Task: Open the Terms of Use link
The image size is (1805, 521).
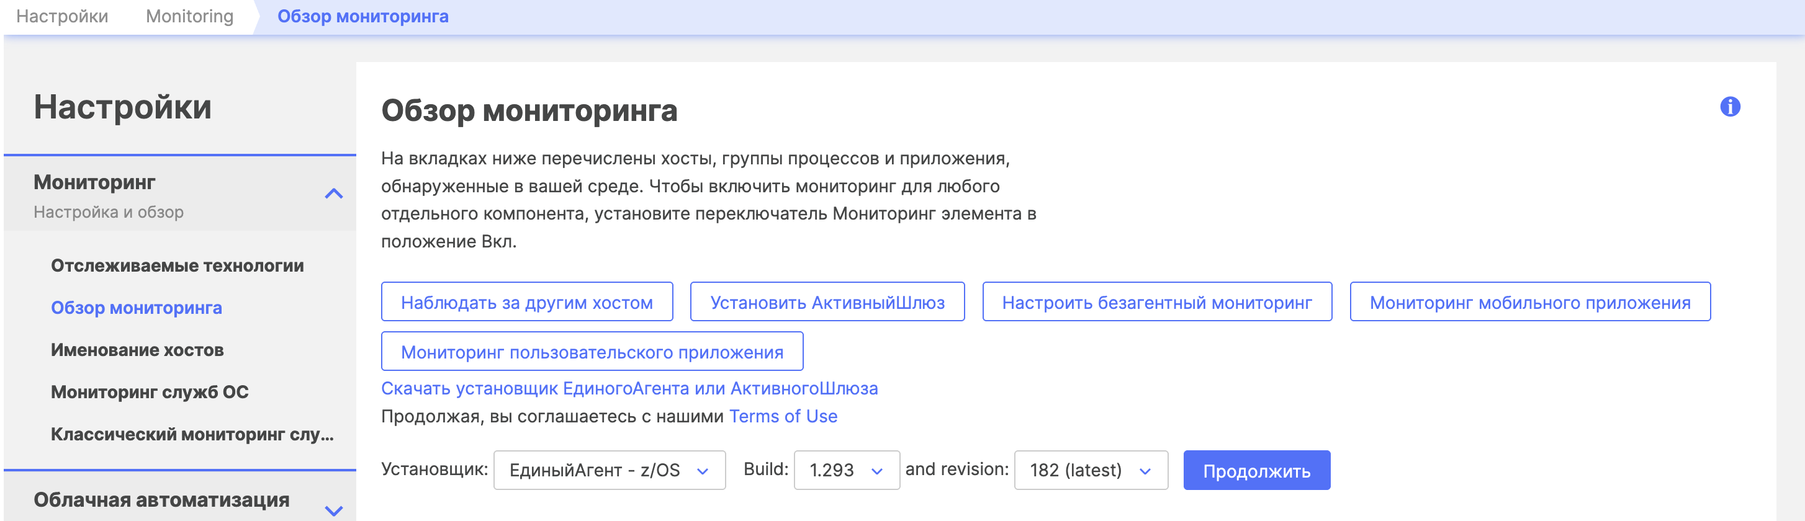Action: 783,416
